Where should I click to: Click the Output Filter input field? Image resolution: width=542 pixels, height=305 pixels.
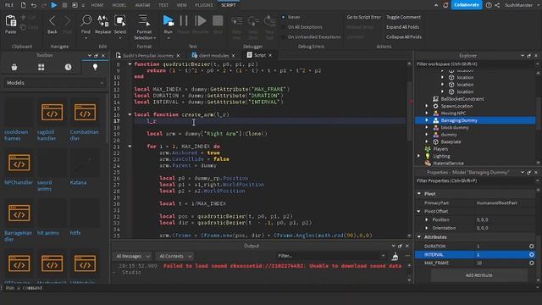[331, 256]
